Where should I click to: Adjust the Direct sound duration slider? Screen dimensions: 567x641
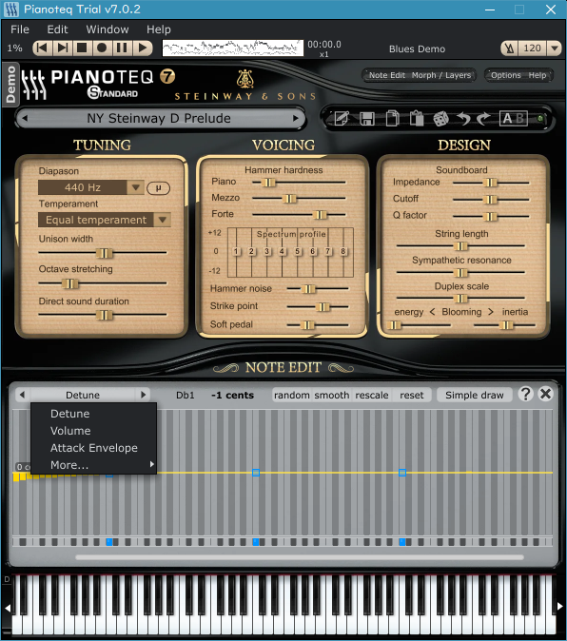click(104, 315)
